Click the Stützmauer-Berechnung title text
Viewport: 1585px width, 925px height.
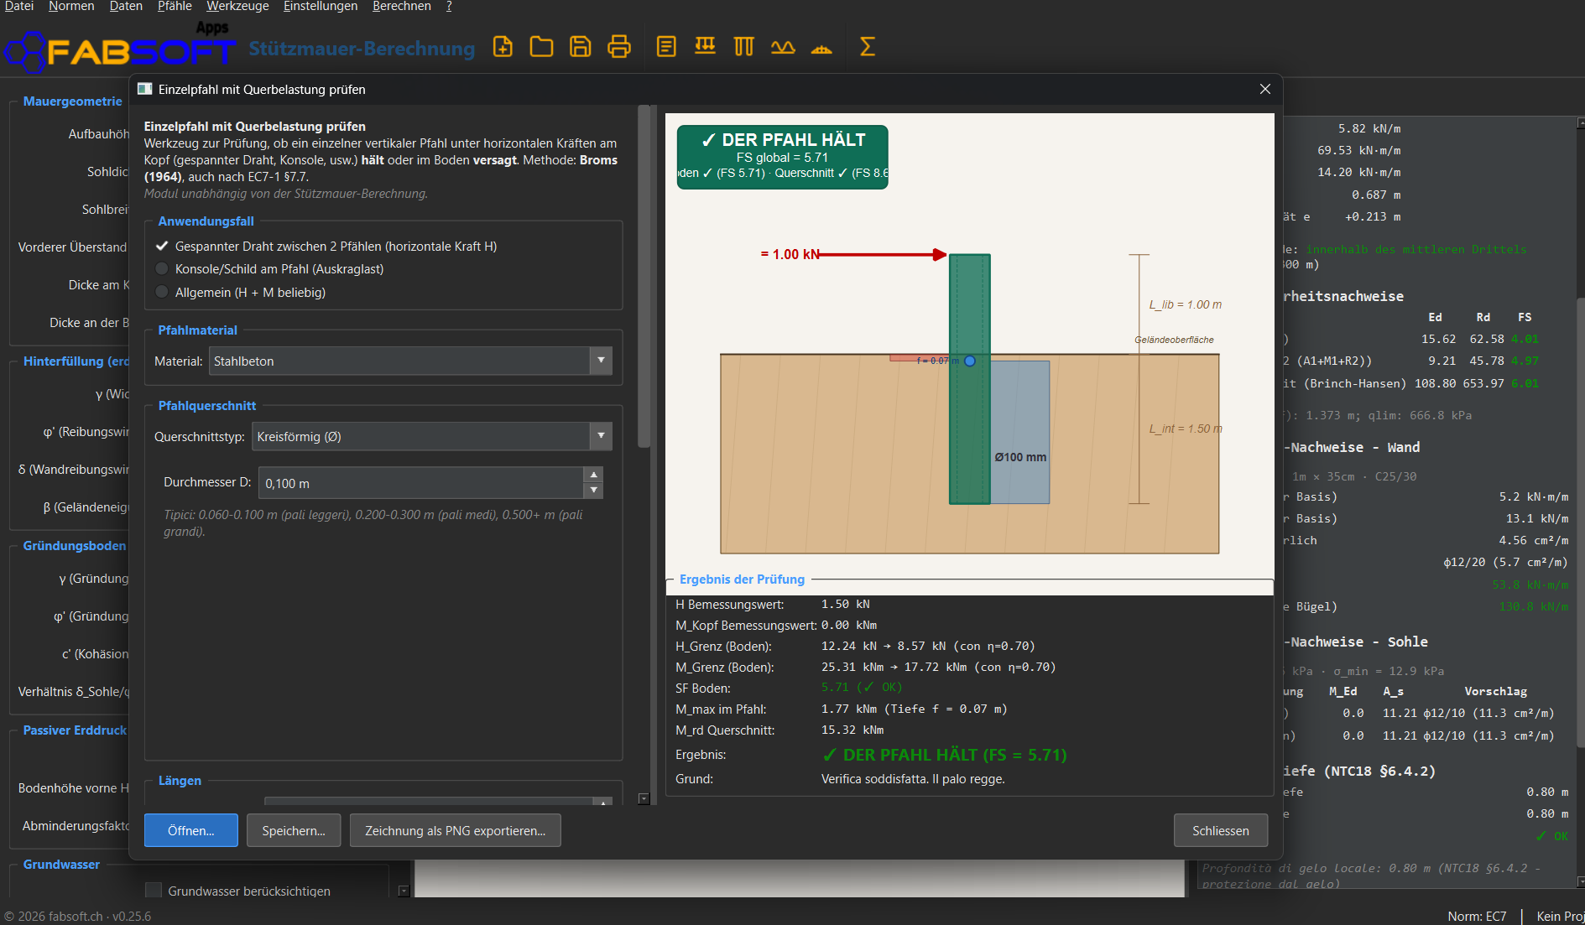point(362,48)
